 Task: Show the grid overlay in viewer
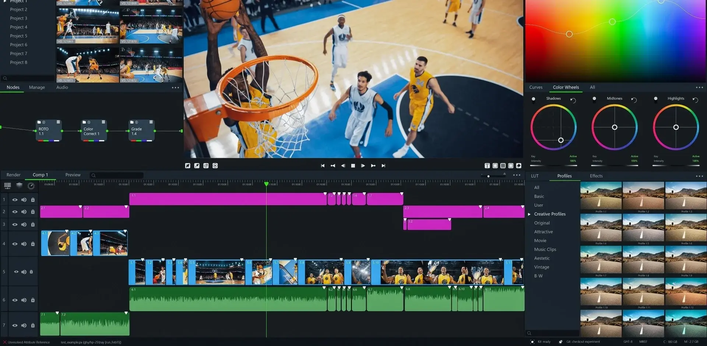503,166
